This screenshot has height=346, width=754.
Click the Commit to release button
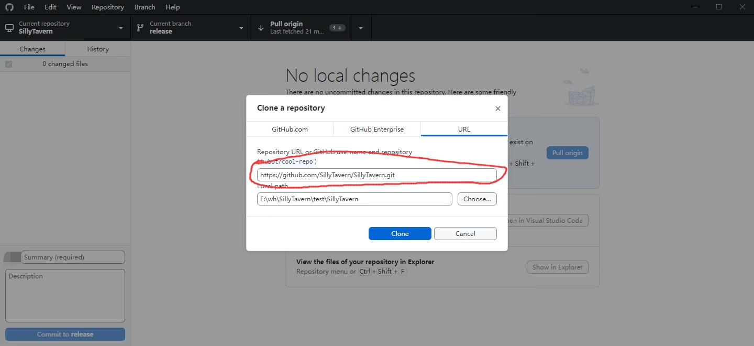point(65,334)
